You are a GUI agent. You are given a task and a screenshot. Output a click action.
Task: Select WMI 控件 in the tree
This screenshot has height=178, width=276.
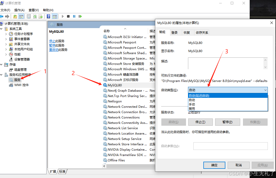tap(21, 85)
